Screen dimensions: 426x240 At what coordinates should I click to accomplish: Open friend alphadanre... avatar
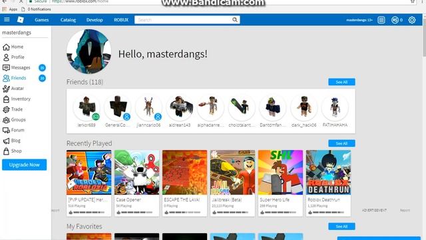click(210, 108)
